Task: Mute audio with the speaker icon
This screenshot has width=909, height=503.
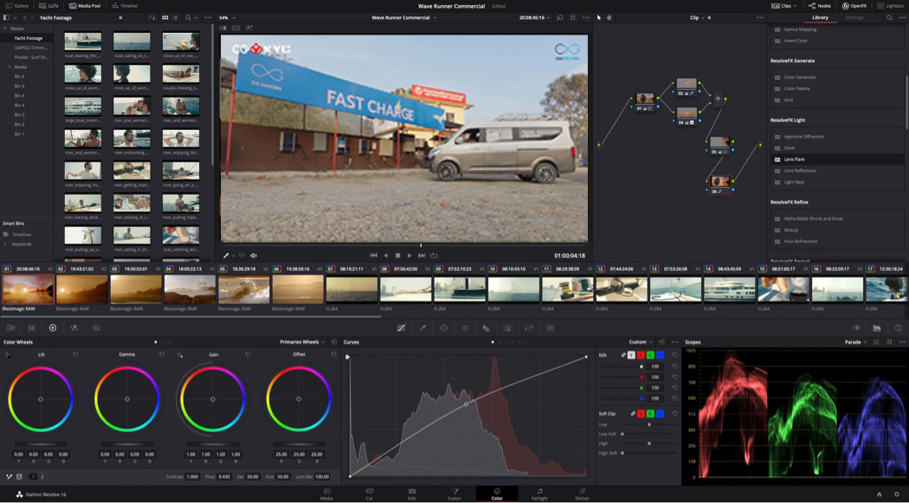Action: [x=254, y=255]
